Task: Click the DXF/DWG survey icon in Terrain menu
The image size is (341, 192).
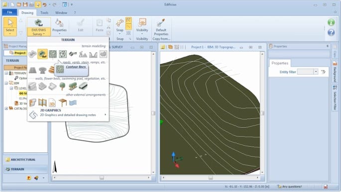Action: pos(42,54)
